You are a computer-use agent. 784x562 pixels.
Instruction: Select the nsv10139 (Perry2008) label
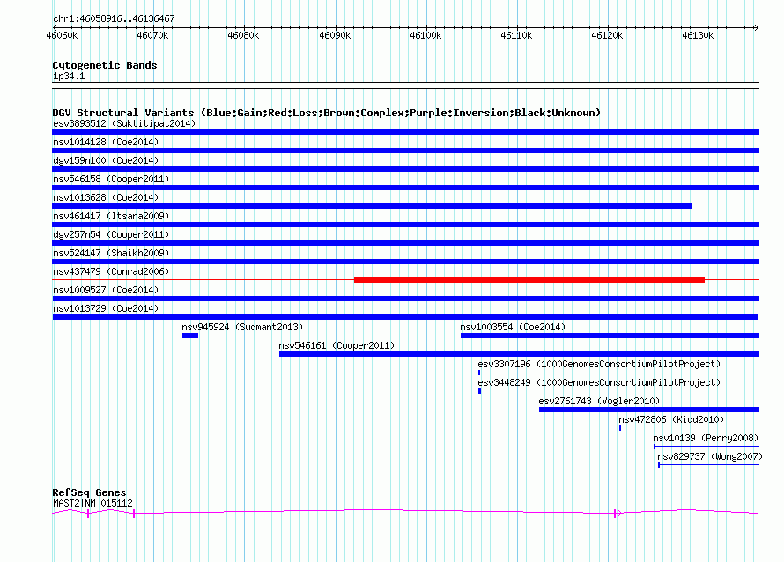pos(705,438)
